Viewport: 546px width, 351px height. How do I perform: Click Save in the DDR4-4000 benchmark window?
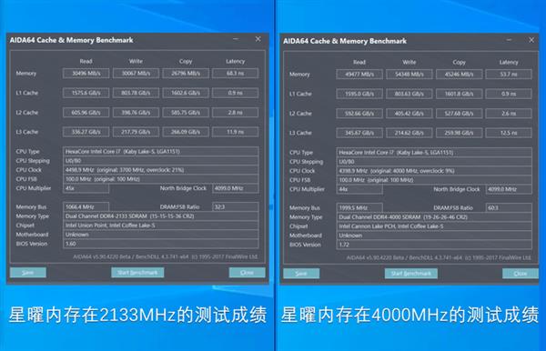301,274
